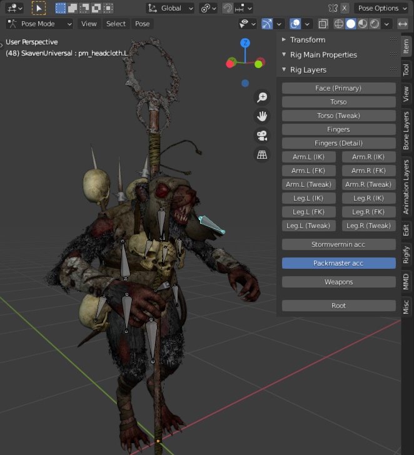
Task: Click the viewport zoom magnifier icon
Action: coord(262,97)
